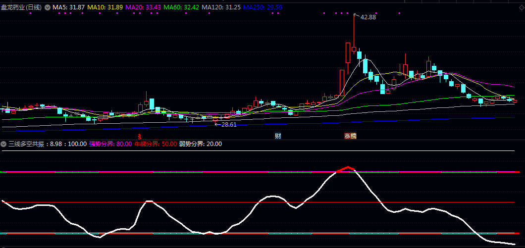Click the 弱势分界 20.00 label

click(x=201, y=144)
